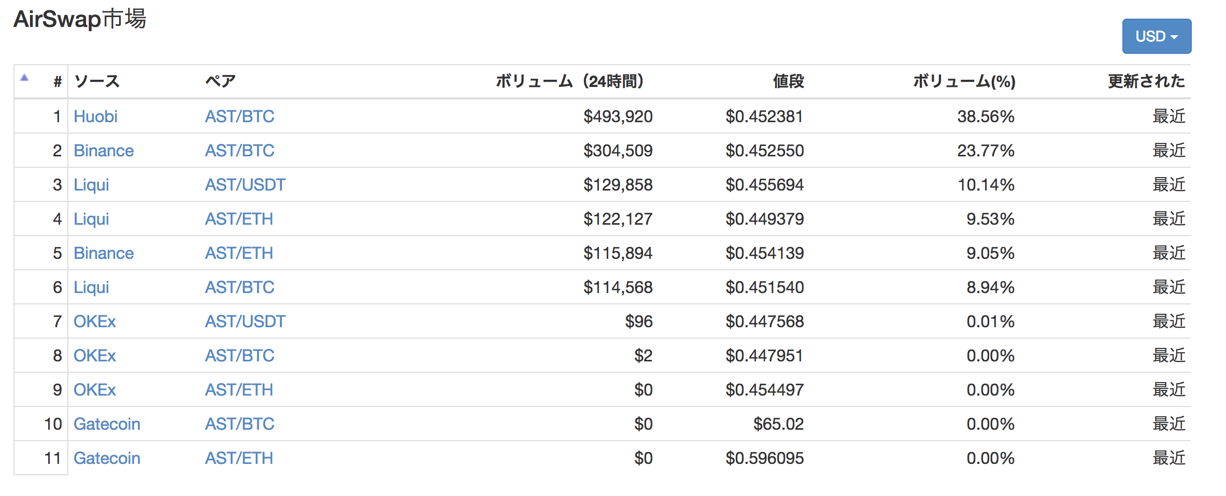Select the $114,568 volume cell

[x=618, y=287]
